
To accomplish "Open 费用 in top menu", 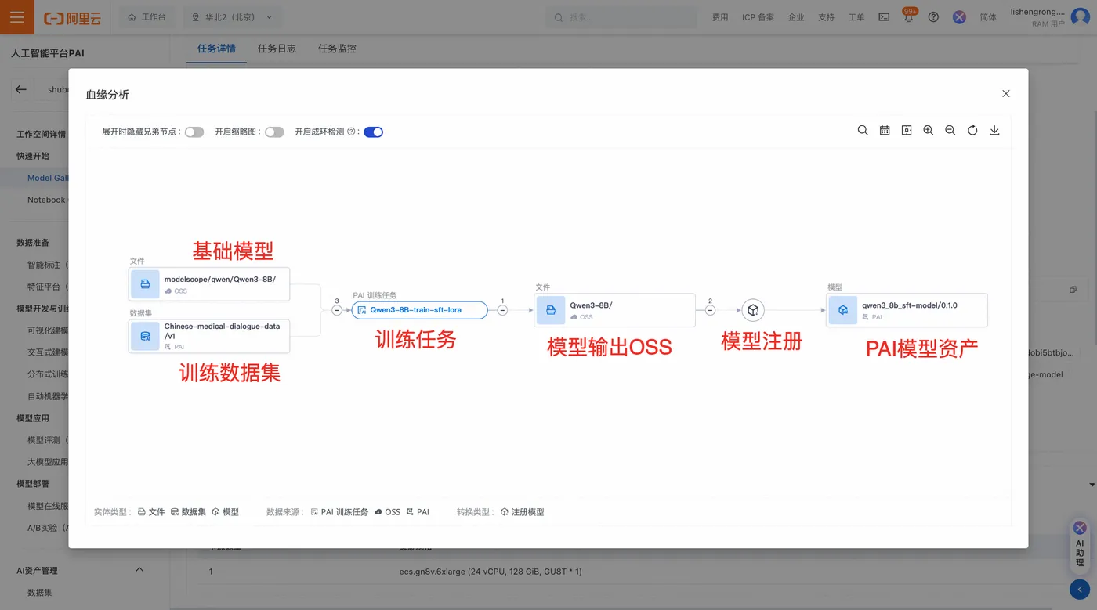I will [720, 17].
